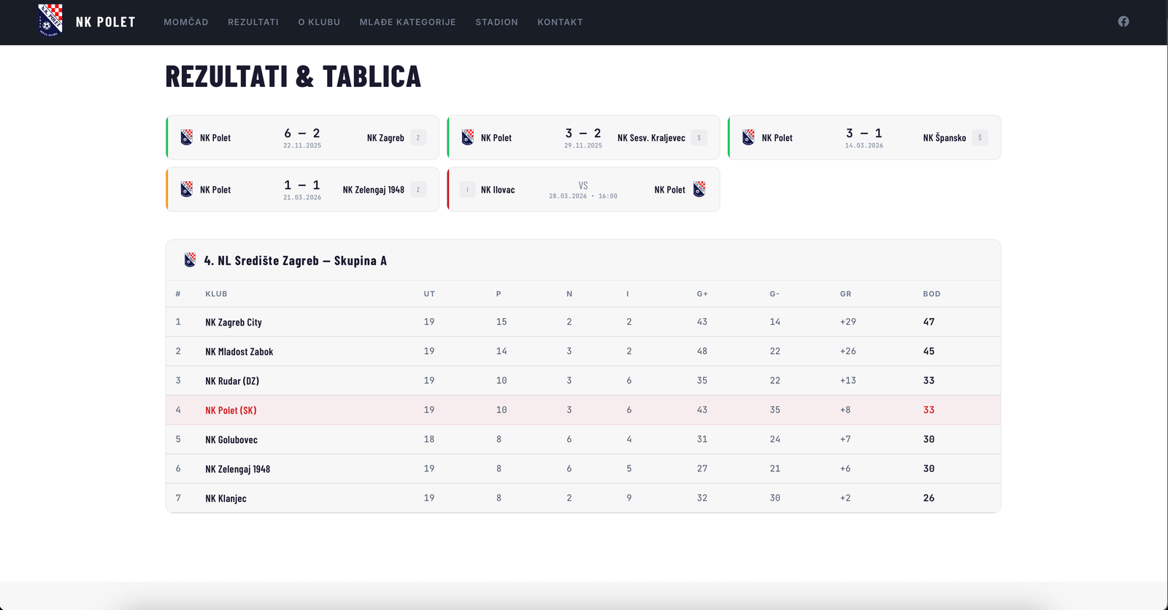Open the Kontakt navigation link
The image size is (1168, 610).
coord(560,23)
